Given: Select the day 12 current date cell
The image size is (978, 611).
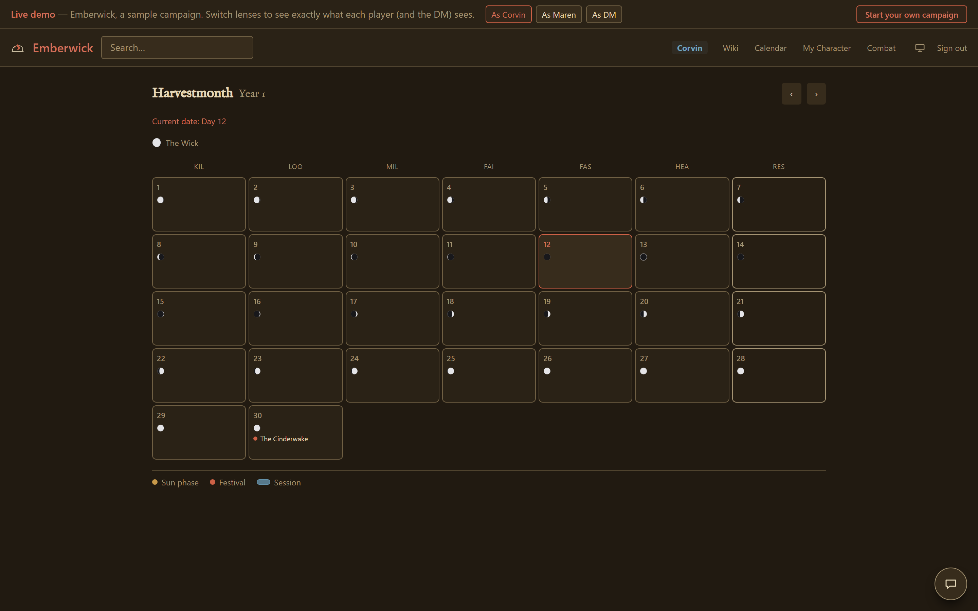Looking at the screenshot, I should pyautogui.click(x=585, y=261).
